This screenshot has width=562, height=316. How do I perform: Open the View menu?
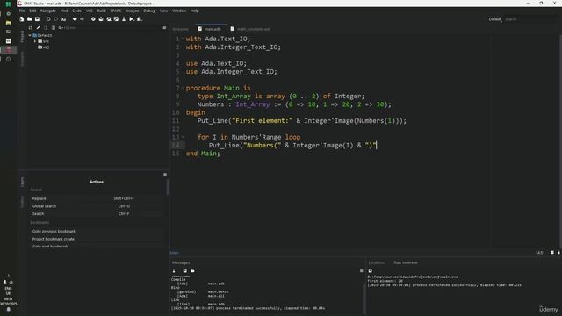coord(164,11)
